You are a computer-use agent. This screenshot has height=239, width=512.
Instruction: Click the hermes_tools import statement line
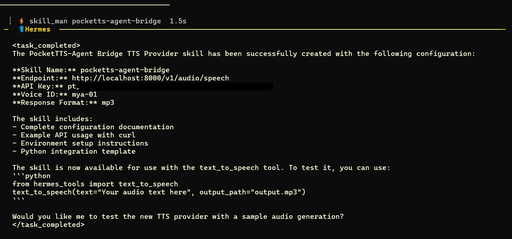click(95, 184)
